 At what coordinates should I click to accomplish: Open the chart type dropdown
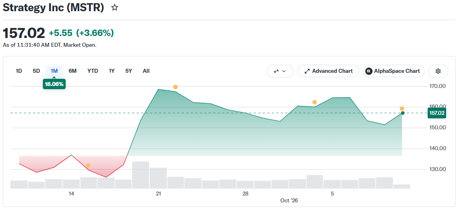click(280, 71)
